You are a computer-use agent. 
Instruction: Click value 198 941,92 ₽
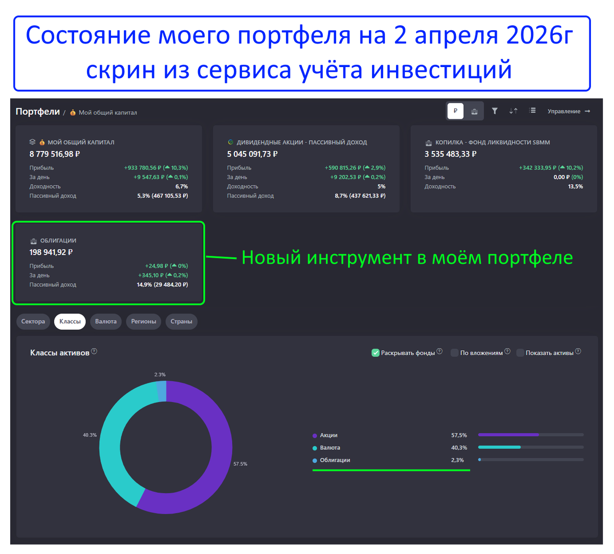click(51, 252)
